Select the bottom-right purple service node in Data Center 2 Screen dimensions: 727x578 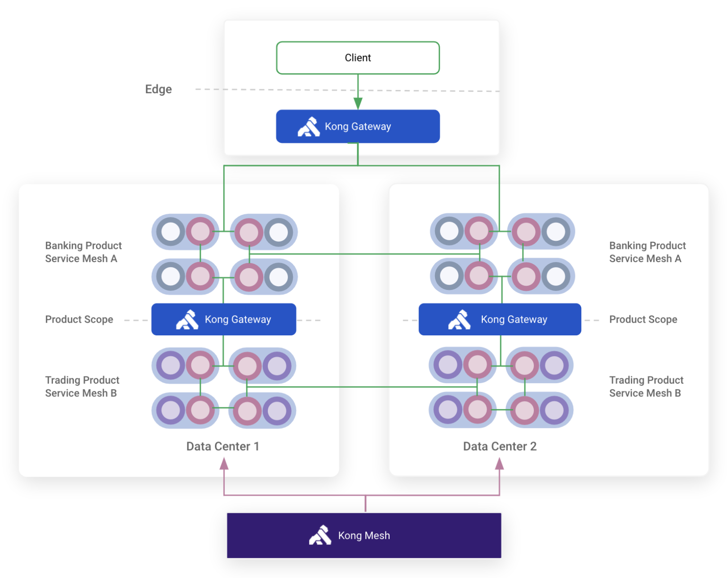coord(554,410)
